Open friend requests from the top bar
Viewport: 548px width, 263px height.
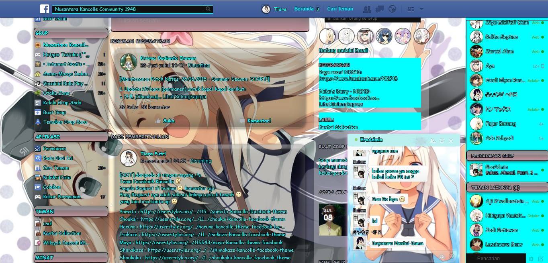[x=367, y=9]
